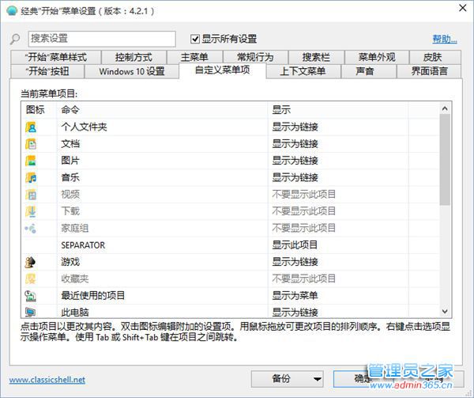The width and height of the screenshot is (474, 398).
Task: Open the 帮助... help link
Action: [x=444, y=39]
